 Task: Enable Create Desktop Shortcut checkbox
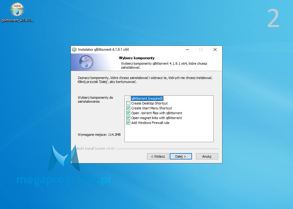(x=128, y=103)
